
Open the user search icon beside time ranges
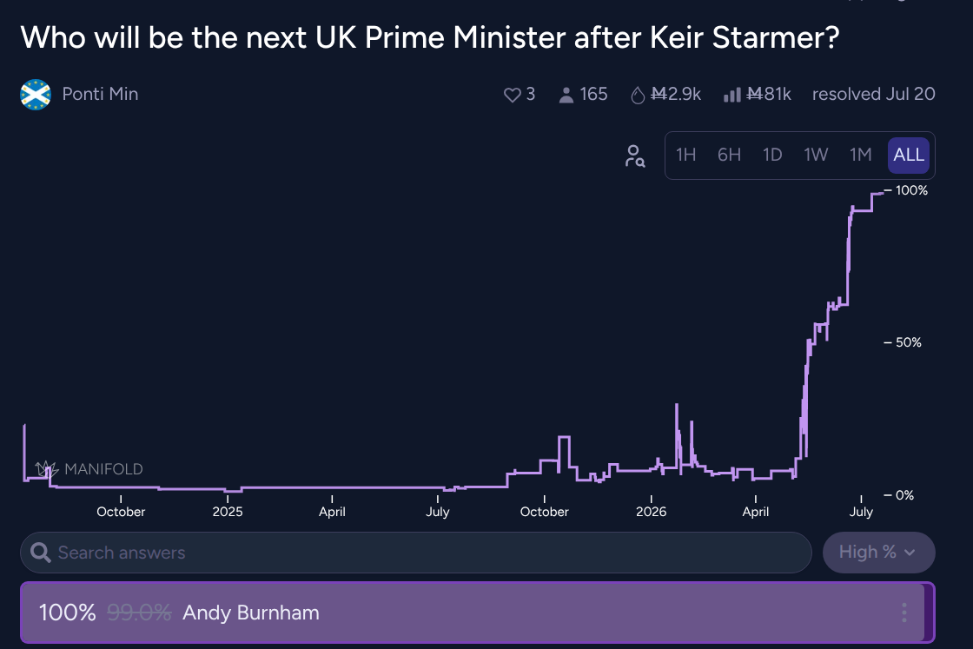635,156
